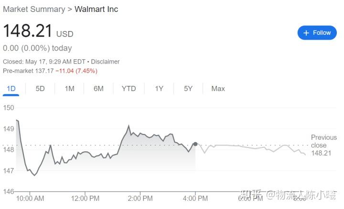
Task: Open the 1M chart range
Action: pyautogui.click(x=69, y=88)
